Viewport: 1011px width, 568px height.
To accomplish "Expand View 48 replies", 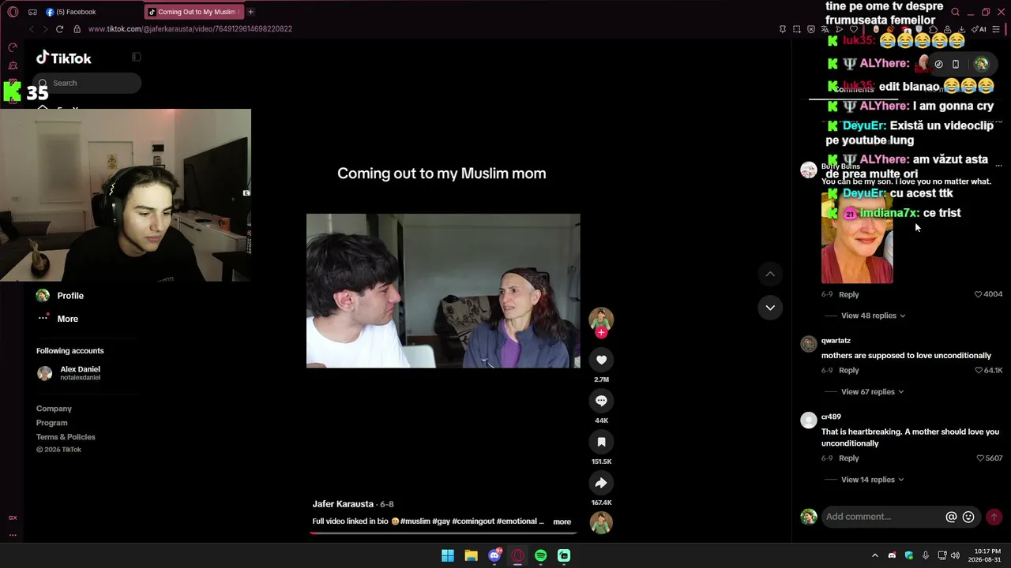I will click(873, 316).
